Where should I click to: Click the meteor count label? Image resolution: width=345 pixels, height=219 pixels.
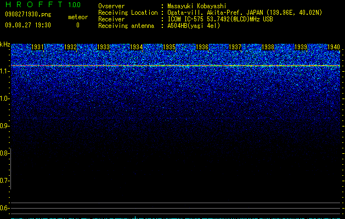pos(78,17)
